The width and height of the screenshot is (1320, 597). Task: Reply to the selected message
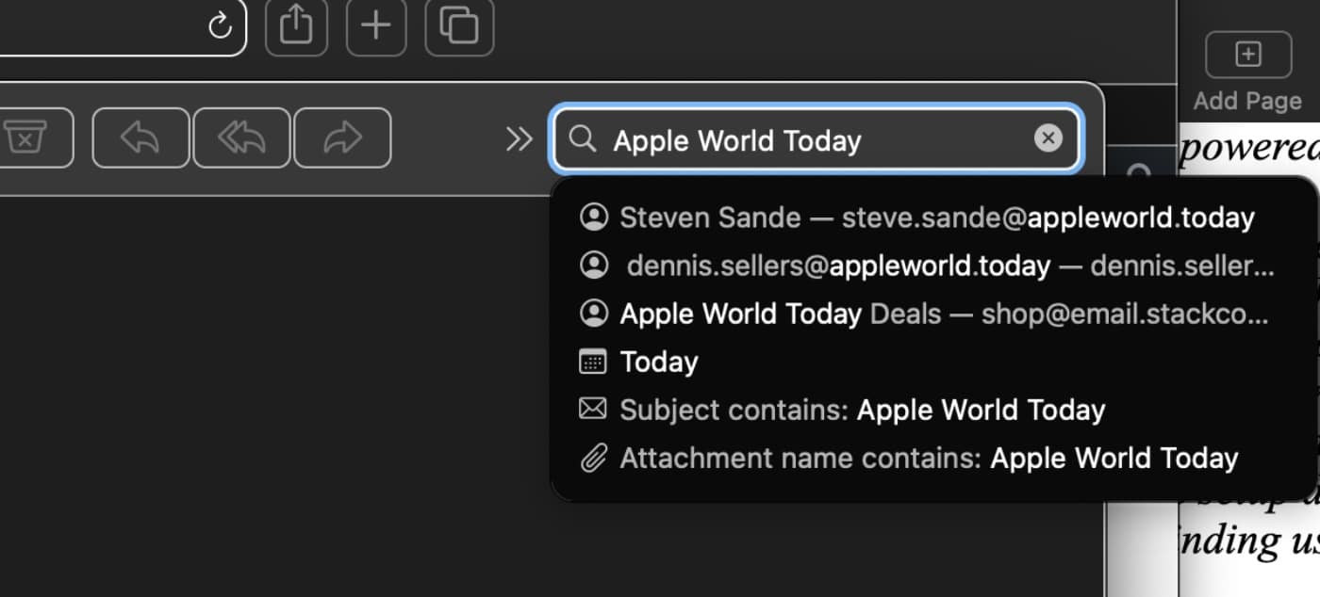click(140, 138)
